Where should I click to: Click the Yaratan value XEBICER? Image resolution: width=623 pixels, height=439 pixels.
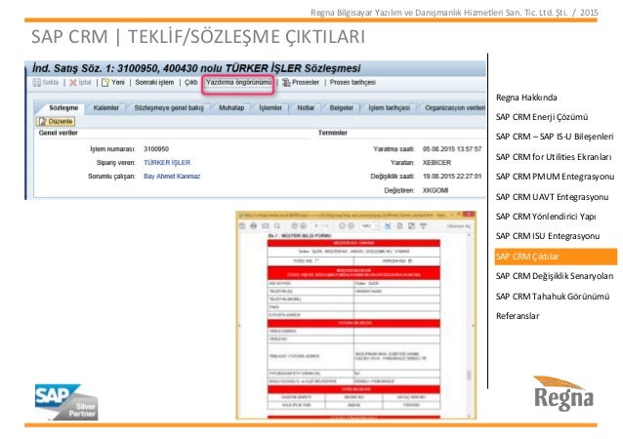(x=436, y=162)
